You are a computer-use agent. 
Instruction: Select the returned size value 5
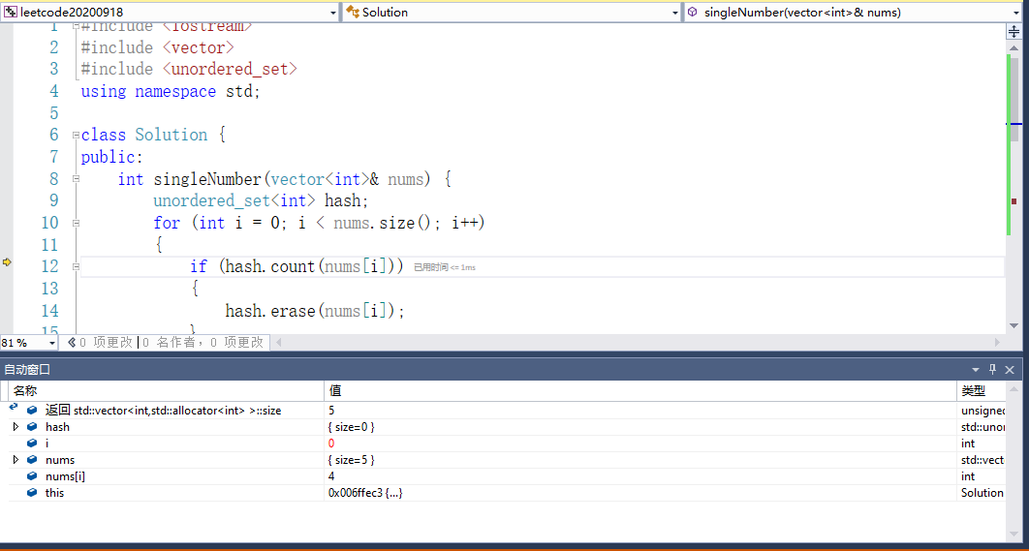click(331, 411)
